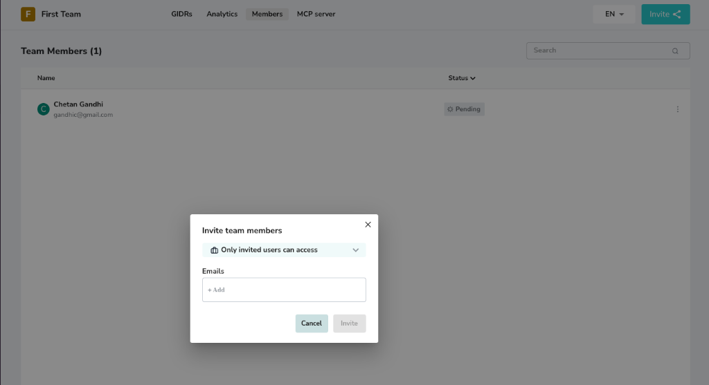Focus the member Search field
The width and height of the screenshot is (709, 385).
[x=608, y=50]
